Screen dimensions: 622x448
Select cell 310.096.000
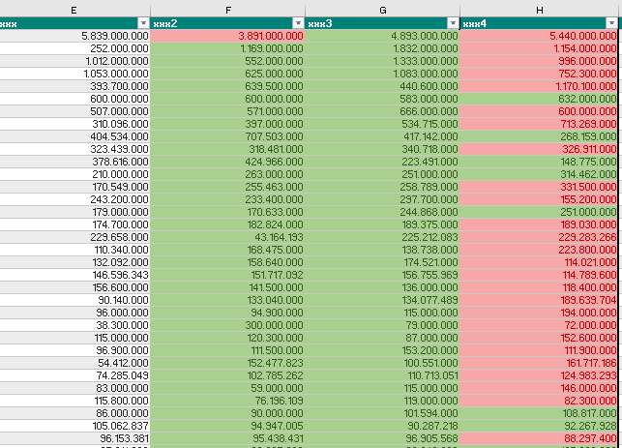(x=75, y=124)
